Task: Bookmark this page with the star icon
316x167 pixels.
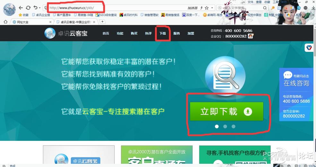Action: coord(207,8)
